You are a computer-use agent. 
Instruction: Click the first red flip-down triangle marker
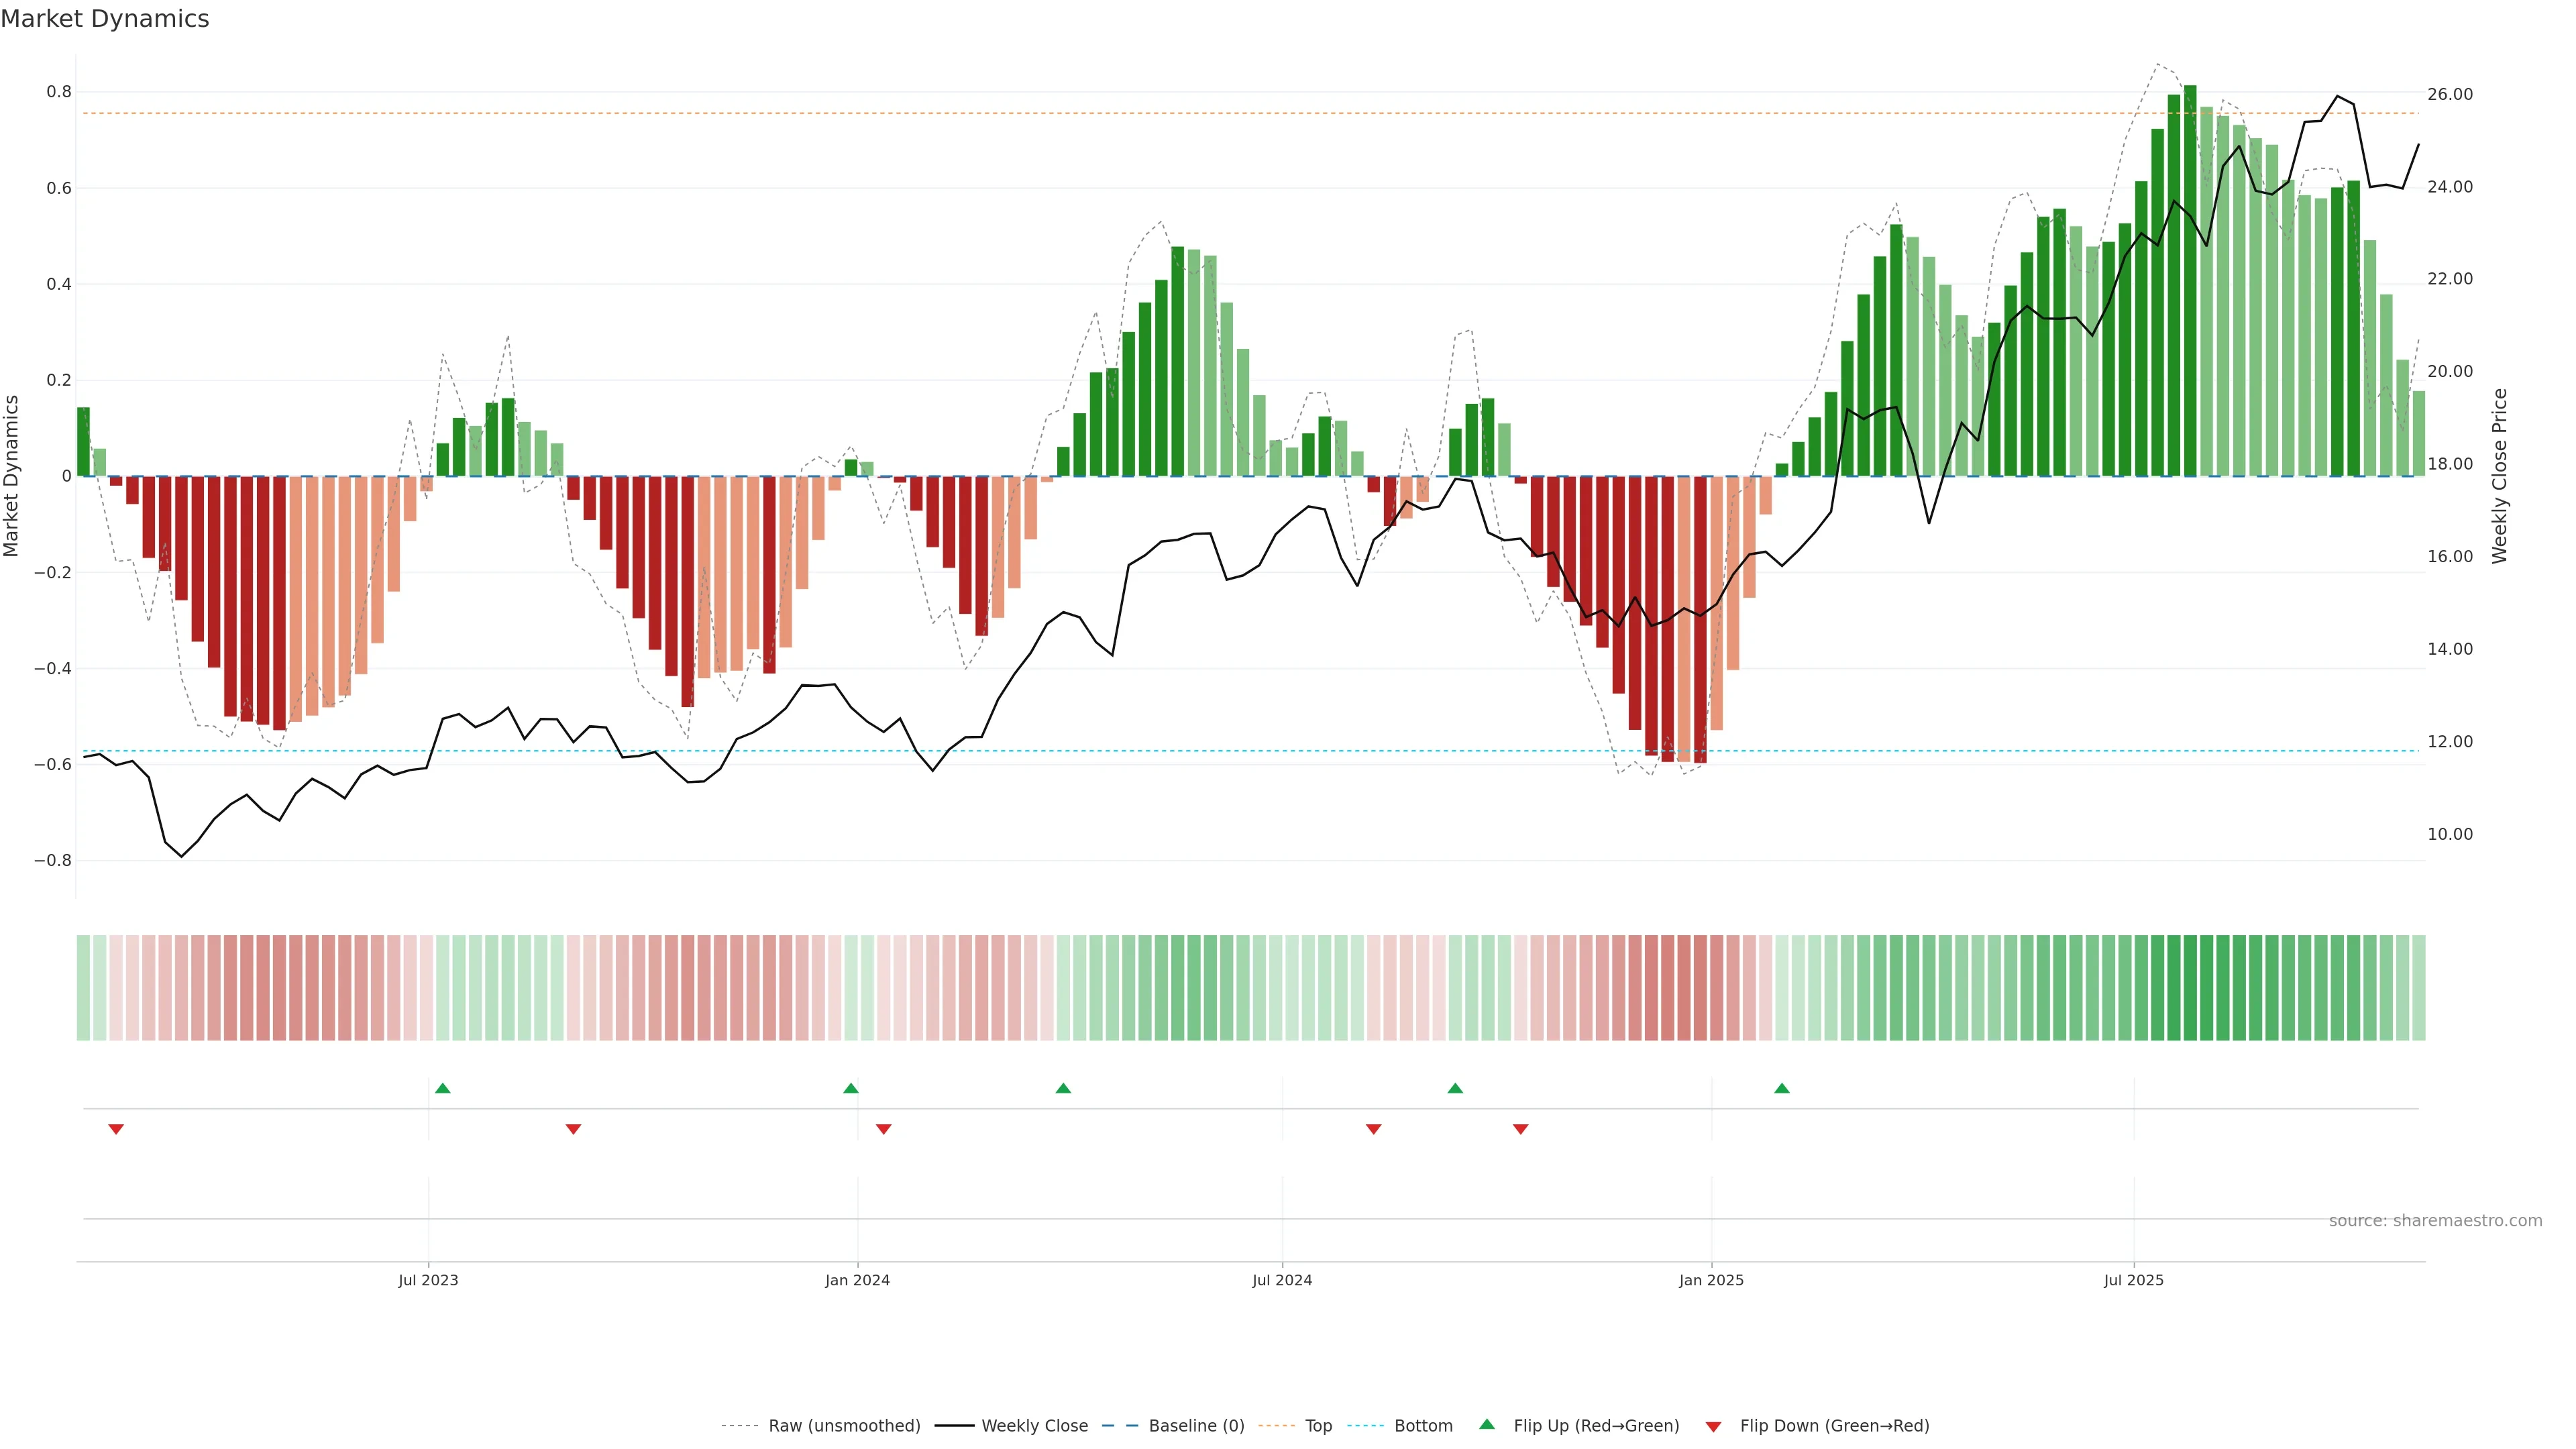(x=116, y=1129)
